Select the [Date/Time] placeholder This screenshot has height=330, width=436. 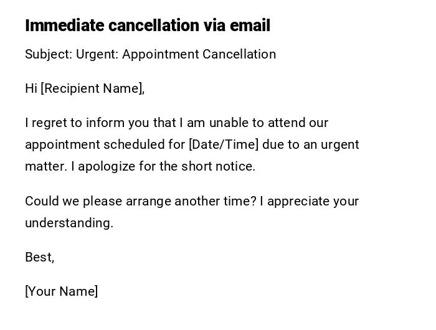click(x=223, y=144)
